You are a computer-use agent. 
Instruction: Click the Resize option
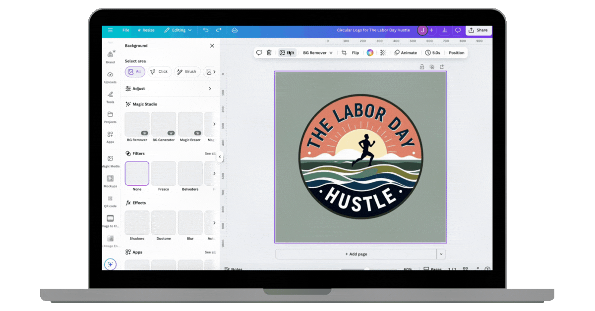(x=146, y=30)
